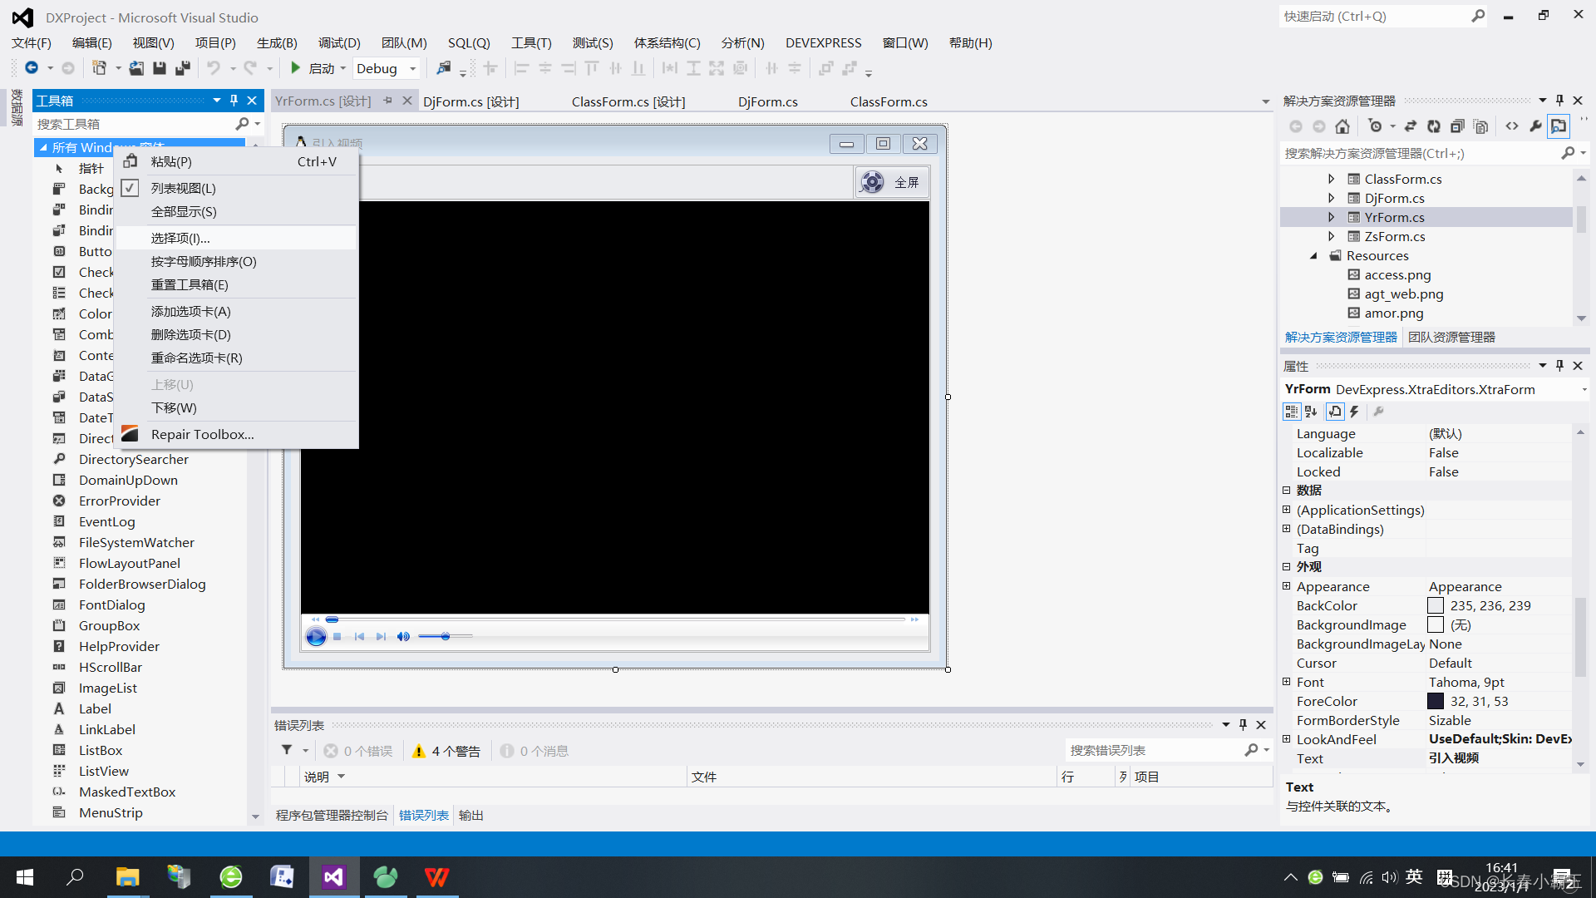Screen dimensions: 1596x898
Task: Open the SQL(Q) menu
Action: coord(468,42)
